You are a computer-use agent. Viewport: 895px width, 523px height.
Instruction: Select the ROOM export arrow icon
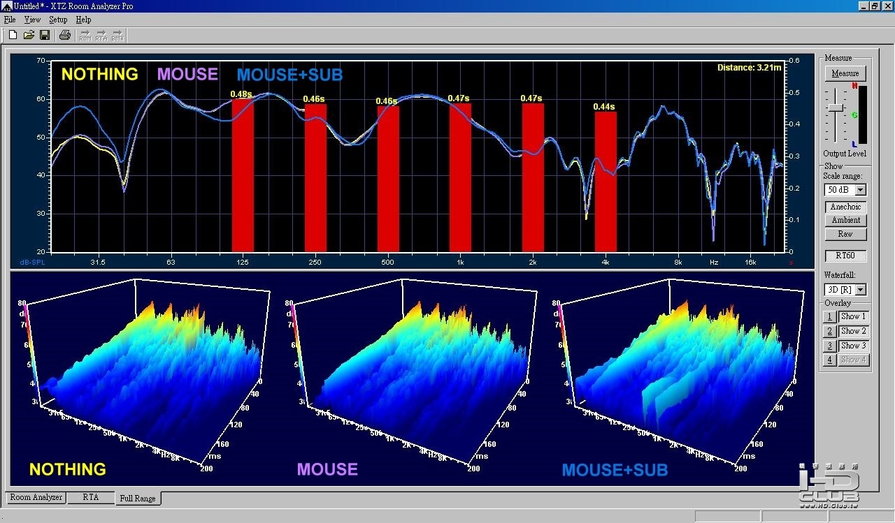point(85,35)
